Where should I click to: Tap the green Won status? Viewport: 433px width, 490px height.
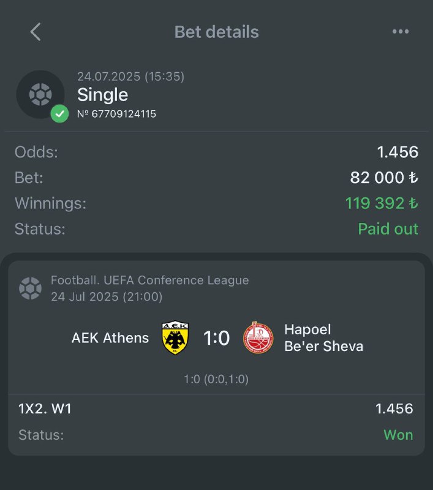(398, 435)
